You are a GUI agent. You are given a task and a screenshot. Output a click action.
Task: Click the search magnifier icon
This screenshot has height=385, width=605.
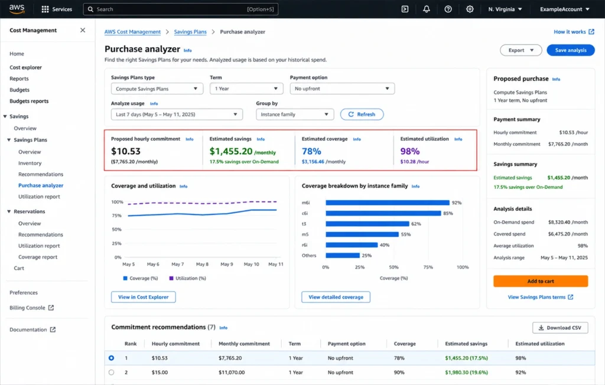[90, 9]
